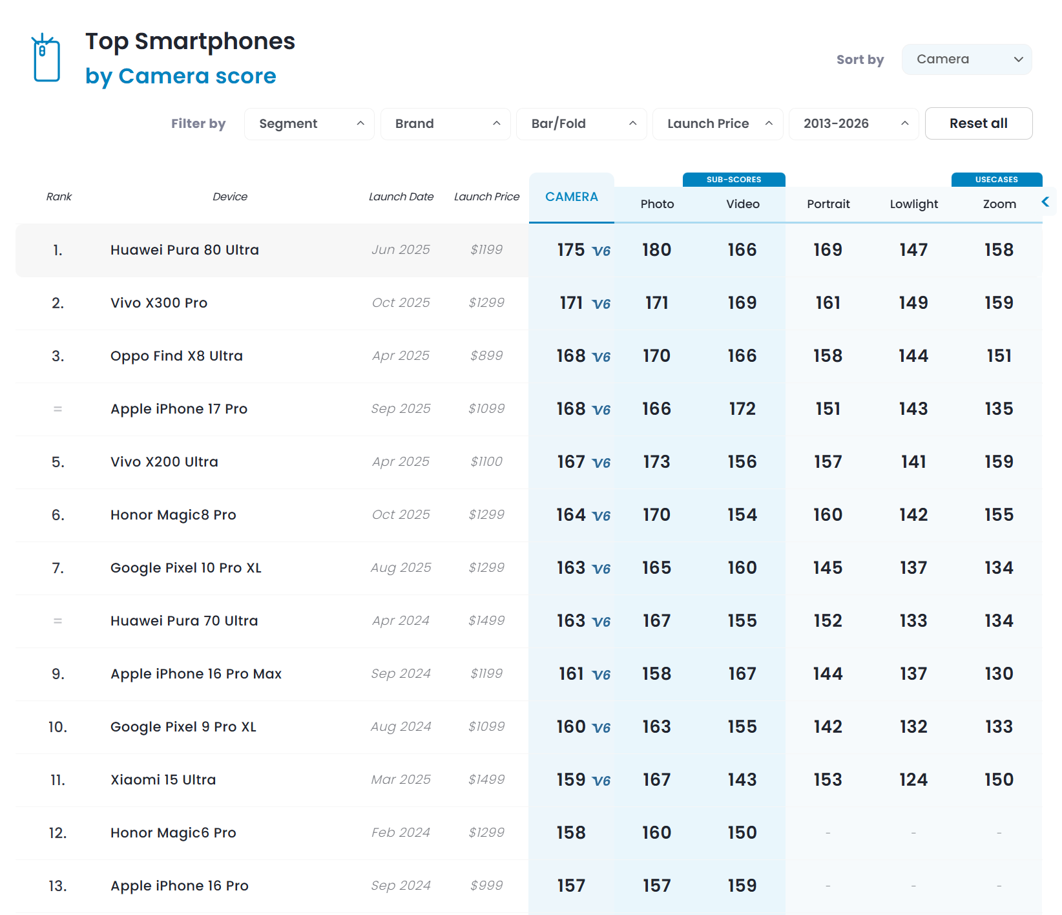Expand the Bar/Fold filter

[581, 123]
